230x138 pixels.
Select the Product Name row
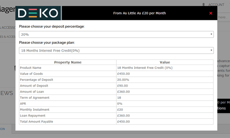click(116, 68)
